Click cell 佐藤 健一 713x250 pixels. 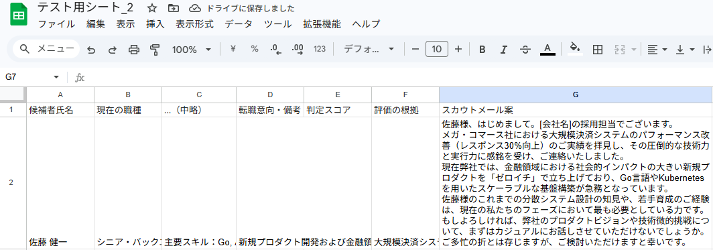[x=60, y=183]
